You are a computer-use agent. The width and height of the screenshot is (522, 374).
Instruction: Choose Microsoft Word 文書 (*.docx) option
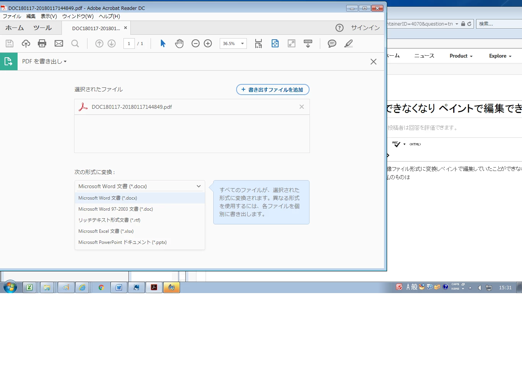point(140,198)
